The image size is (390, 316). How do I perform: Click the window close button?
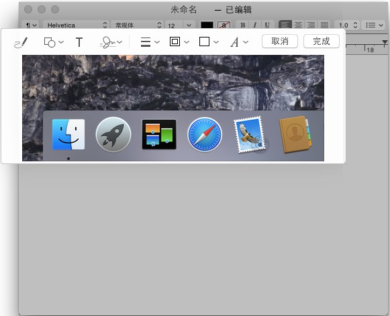pyautogui.click(x=28, y=9)
